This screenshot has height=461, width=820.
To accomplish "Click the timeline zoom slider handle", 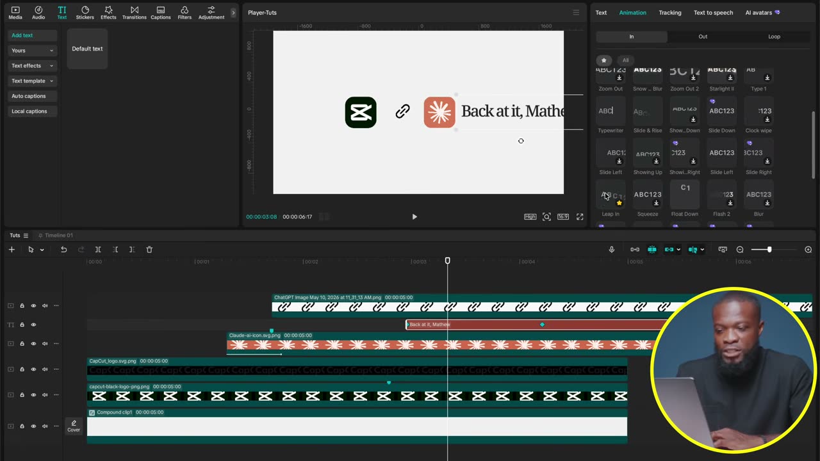I will (769, 250).
